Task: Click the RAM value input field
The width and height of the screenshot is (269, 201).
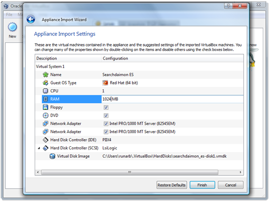Action: [172, 99]
